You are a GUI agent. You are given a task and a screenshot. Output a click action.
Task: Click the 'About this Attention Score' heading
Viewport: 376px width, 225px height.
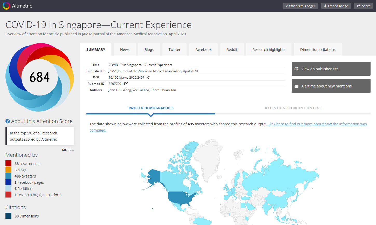pos(42,121)
